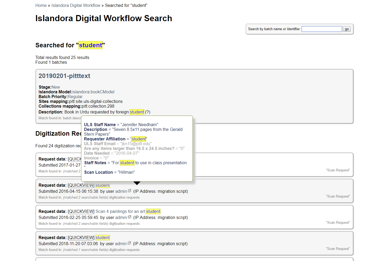The image size is (392, 261).
Task: Click the Islandora Model value islandora:bookCModel
Action: pyautogui.click(x=93, y=92)
